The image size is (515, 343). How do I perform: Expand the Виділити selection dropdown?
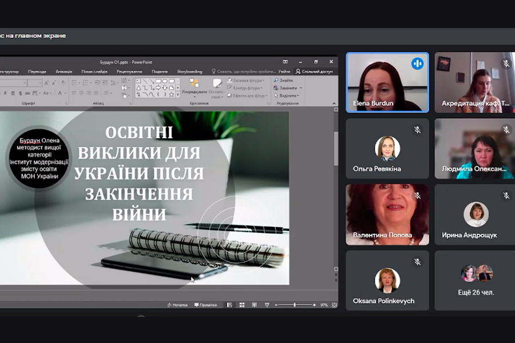[286, 95]
